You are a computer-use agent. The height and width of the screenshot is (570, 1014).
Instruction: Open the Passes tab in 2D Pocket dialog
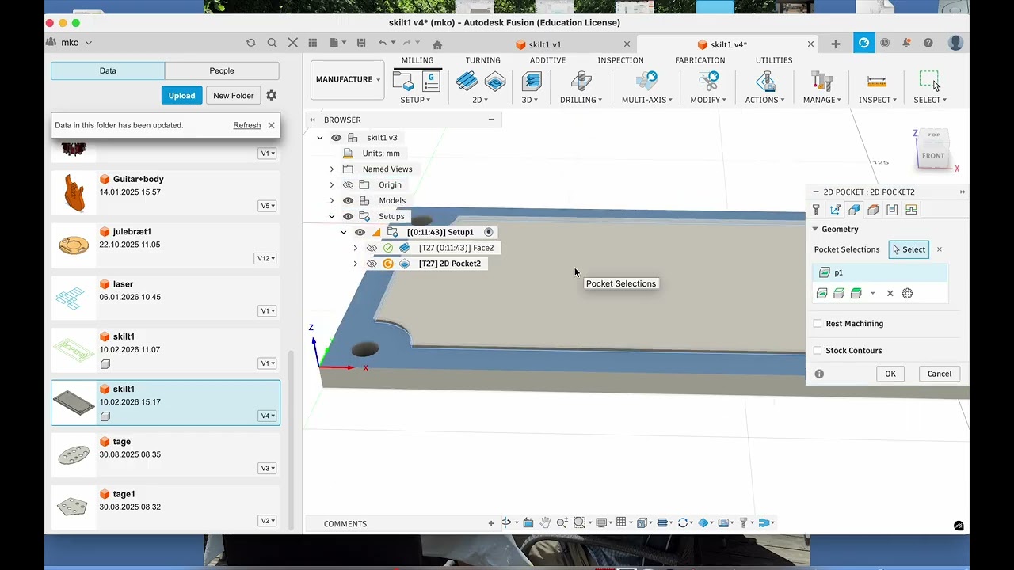click(892, 210)
